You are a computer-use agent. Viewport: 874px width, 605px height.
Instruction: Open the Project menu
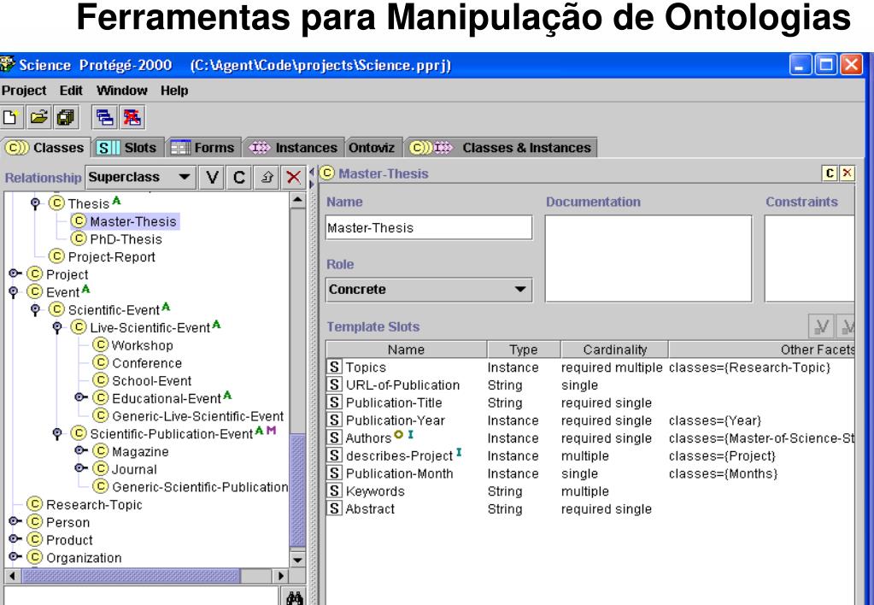(x=24, y=91)
